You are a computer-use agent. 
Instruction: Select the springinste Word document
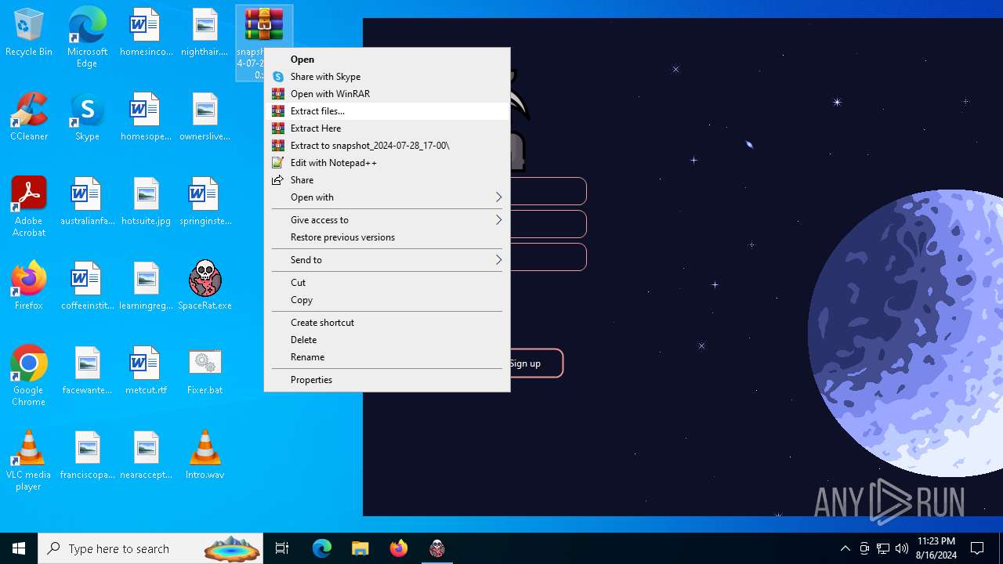[205, 202]
